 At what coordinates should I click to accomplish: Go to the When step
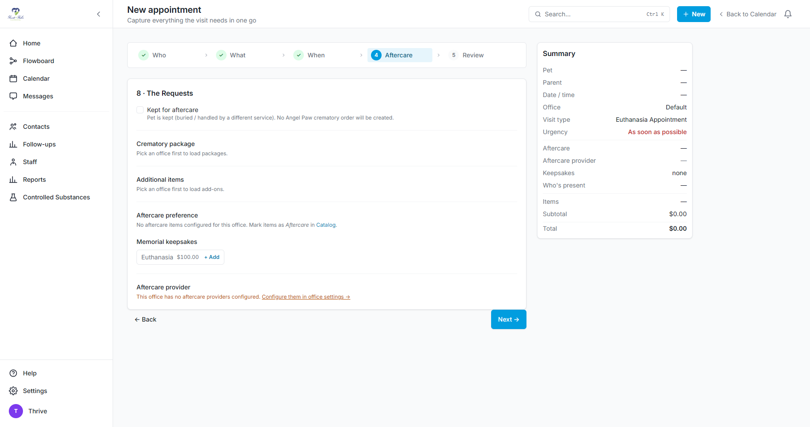pyautogui.click(x=322, y=55)
